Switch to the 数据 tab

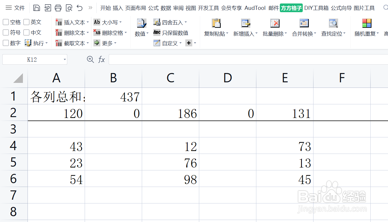coord(166,8)
